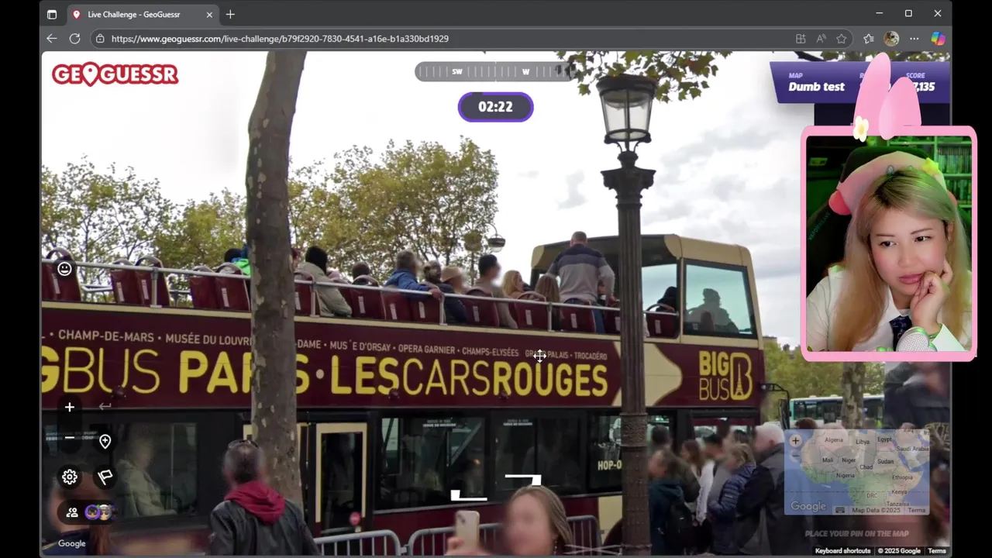Show the players list icon
This screenshot has width=992, height=558.
coord(72,512)
